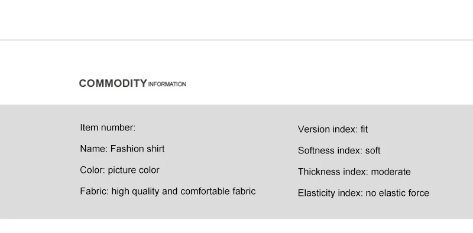The image size is (473, 233).
Task: Click the final lowercase word 'fabric'
Action: [x=244, y=191]
